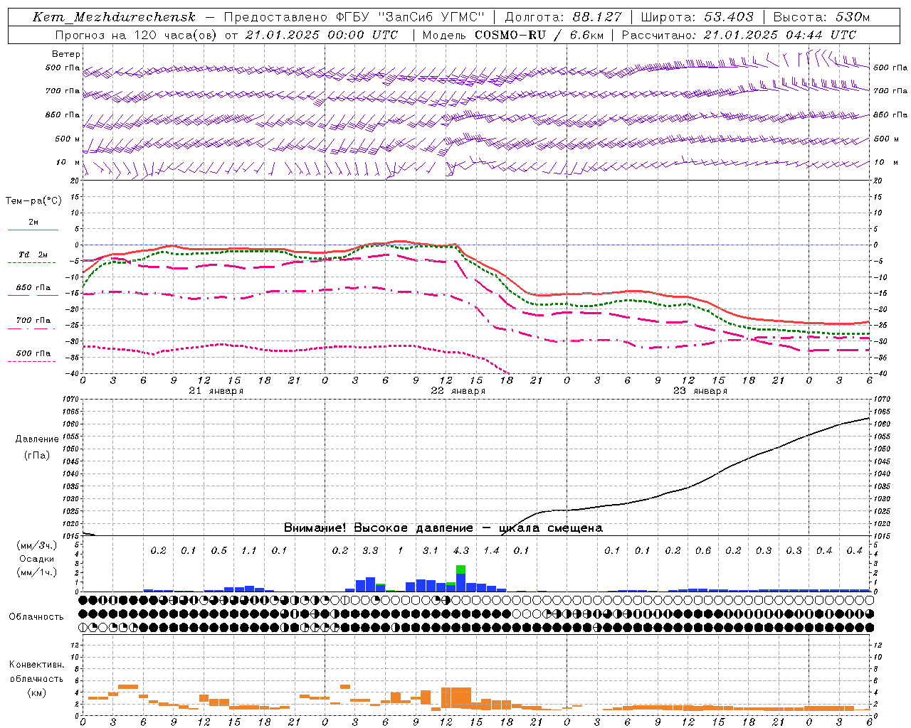Click the date label 23 января

700,391
